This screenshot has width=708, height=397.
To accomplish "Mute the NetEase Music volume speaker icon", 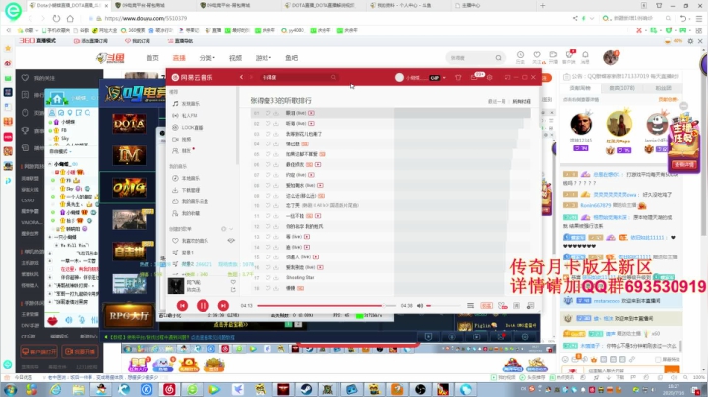I will coord(420,306).
